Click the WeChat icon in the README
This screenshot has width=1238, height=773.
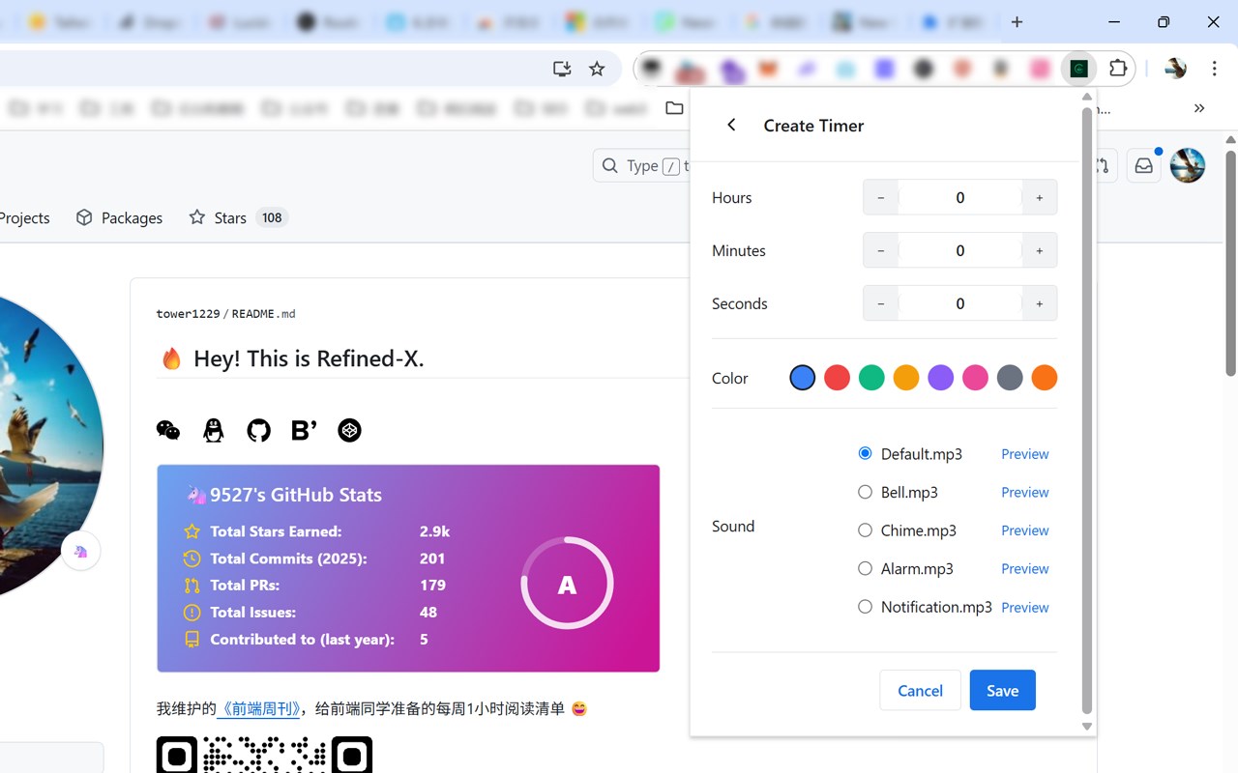click(x=168, y=430)
